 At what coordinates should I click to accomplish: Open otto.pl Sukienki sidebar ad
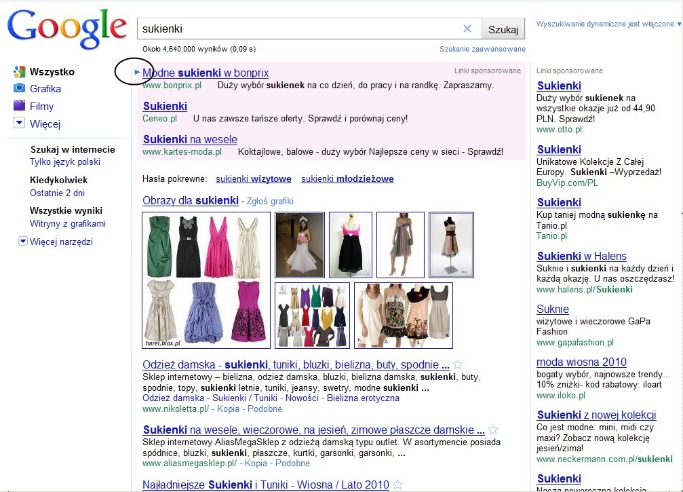pos(559,86)
